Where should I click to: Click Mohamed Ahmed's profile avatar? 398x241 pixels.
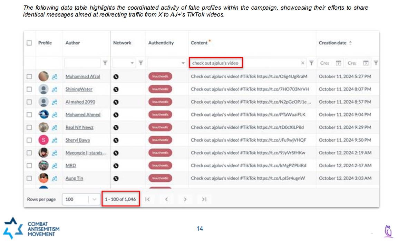tap(43, 114)
